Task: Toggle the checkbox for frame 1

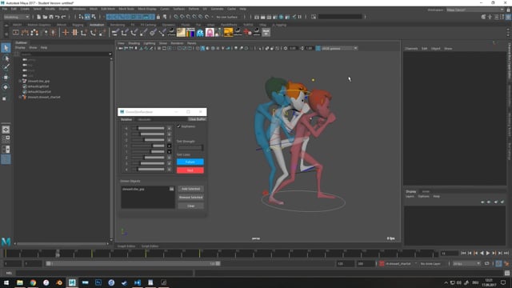Action: 169,152
